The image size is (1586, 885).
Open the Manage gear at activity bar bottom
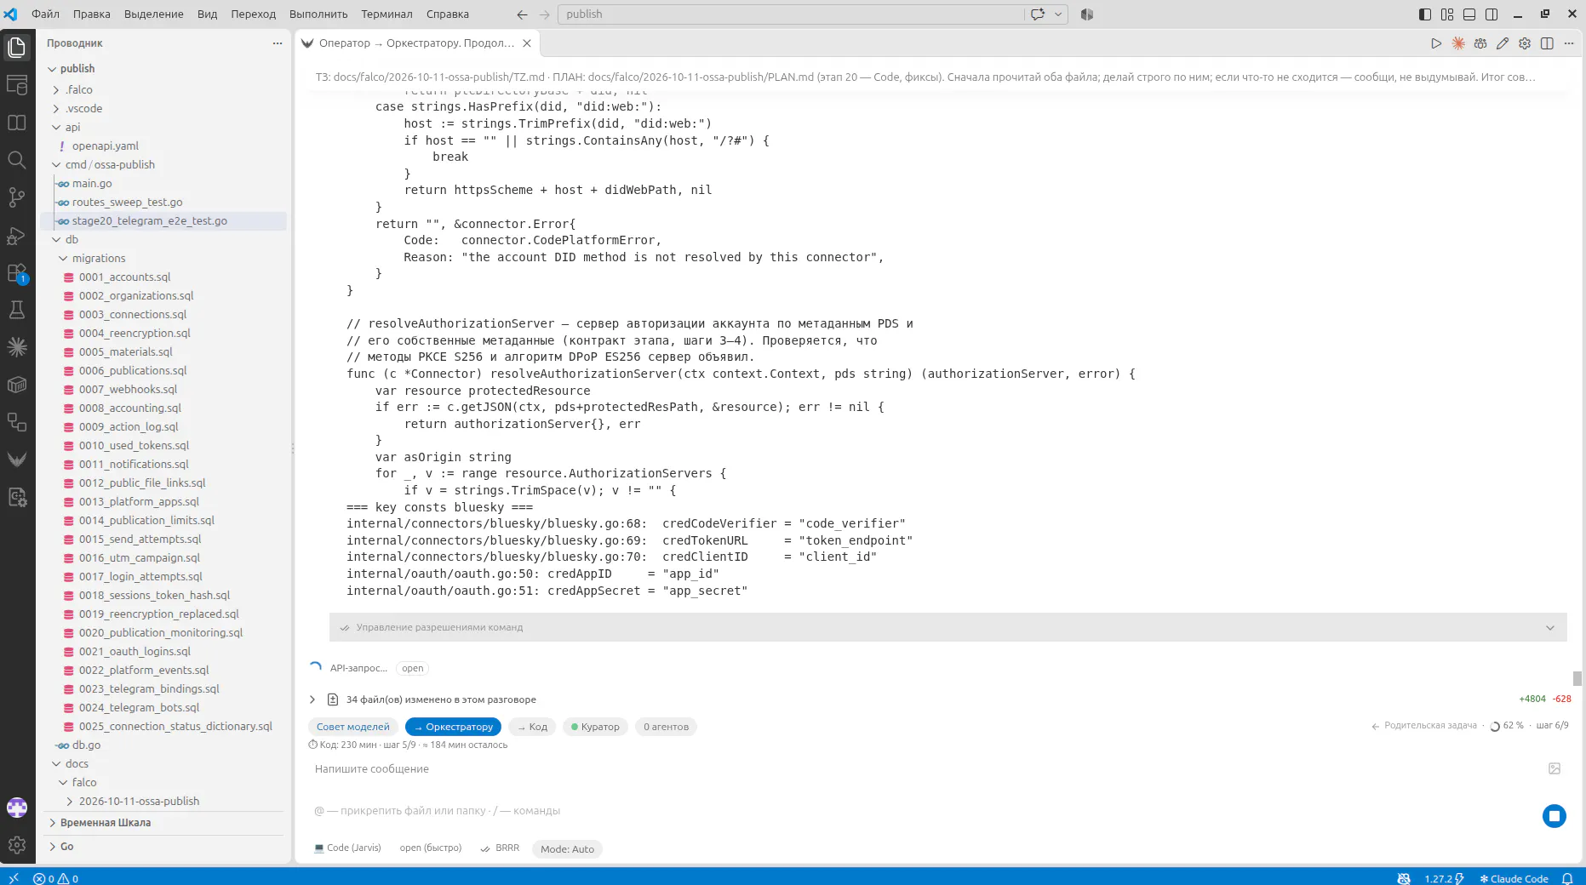click(x=17, y=845)
